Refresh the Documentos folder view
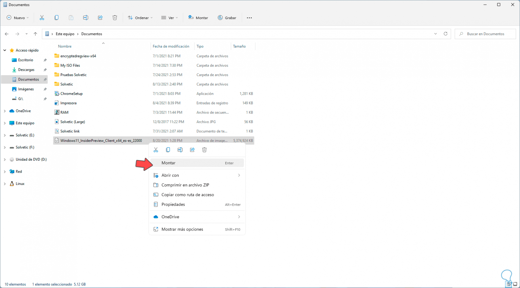The image size is (520, 288). tap(446, 34)
